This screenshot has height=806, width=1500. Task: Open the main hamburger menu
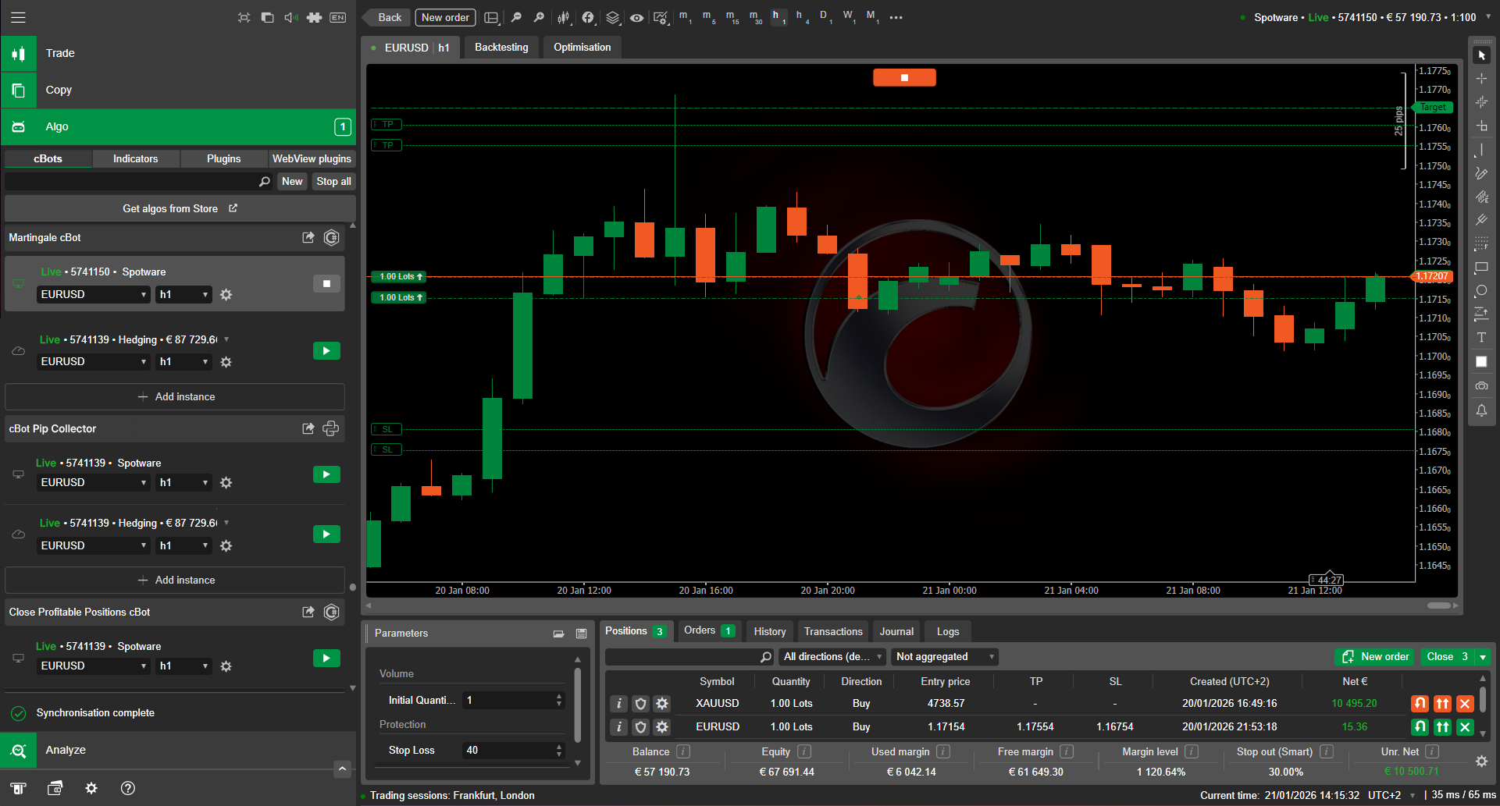(x=18, y=17)
